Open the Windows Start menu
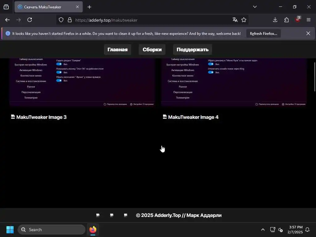Viewport: 316px width, 237px height. pos(10,230)
